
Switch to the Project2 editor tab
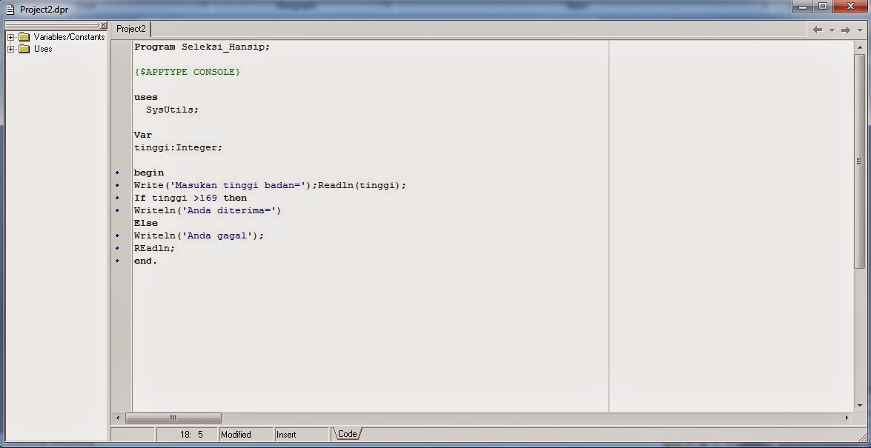tap(130, 29)
